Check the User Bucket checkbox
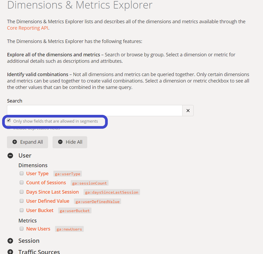This screenshot has width=263, height=254. click(22, 210)
